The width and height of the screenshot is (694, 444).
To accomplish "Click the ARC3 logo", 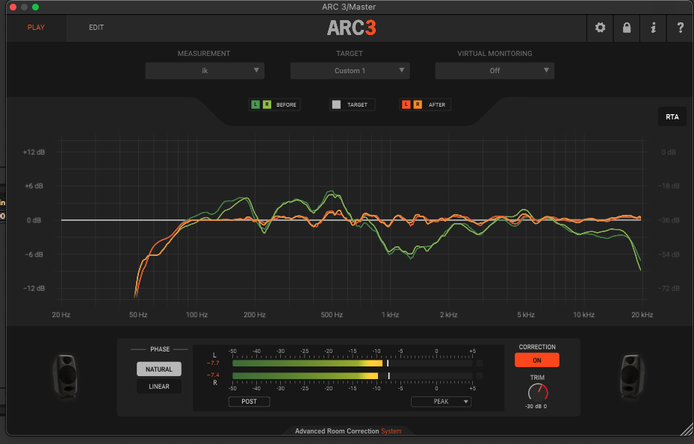I will 351,28.
